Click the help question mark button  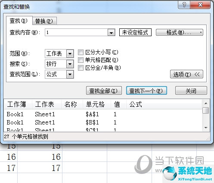[x=184, y=5]
